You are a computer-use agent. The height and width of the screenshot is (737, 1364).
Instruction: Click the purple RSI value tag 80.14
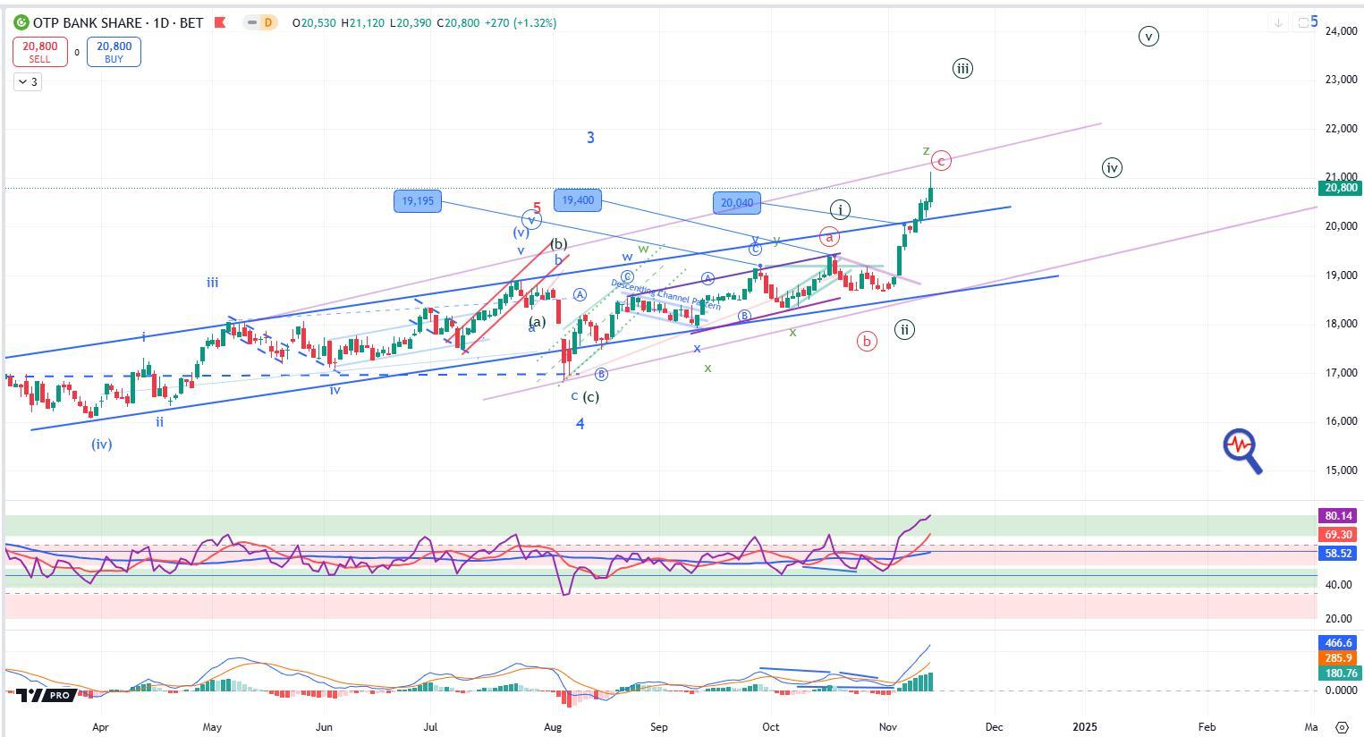click(1338, 516)
